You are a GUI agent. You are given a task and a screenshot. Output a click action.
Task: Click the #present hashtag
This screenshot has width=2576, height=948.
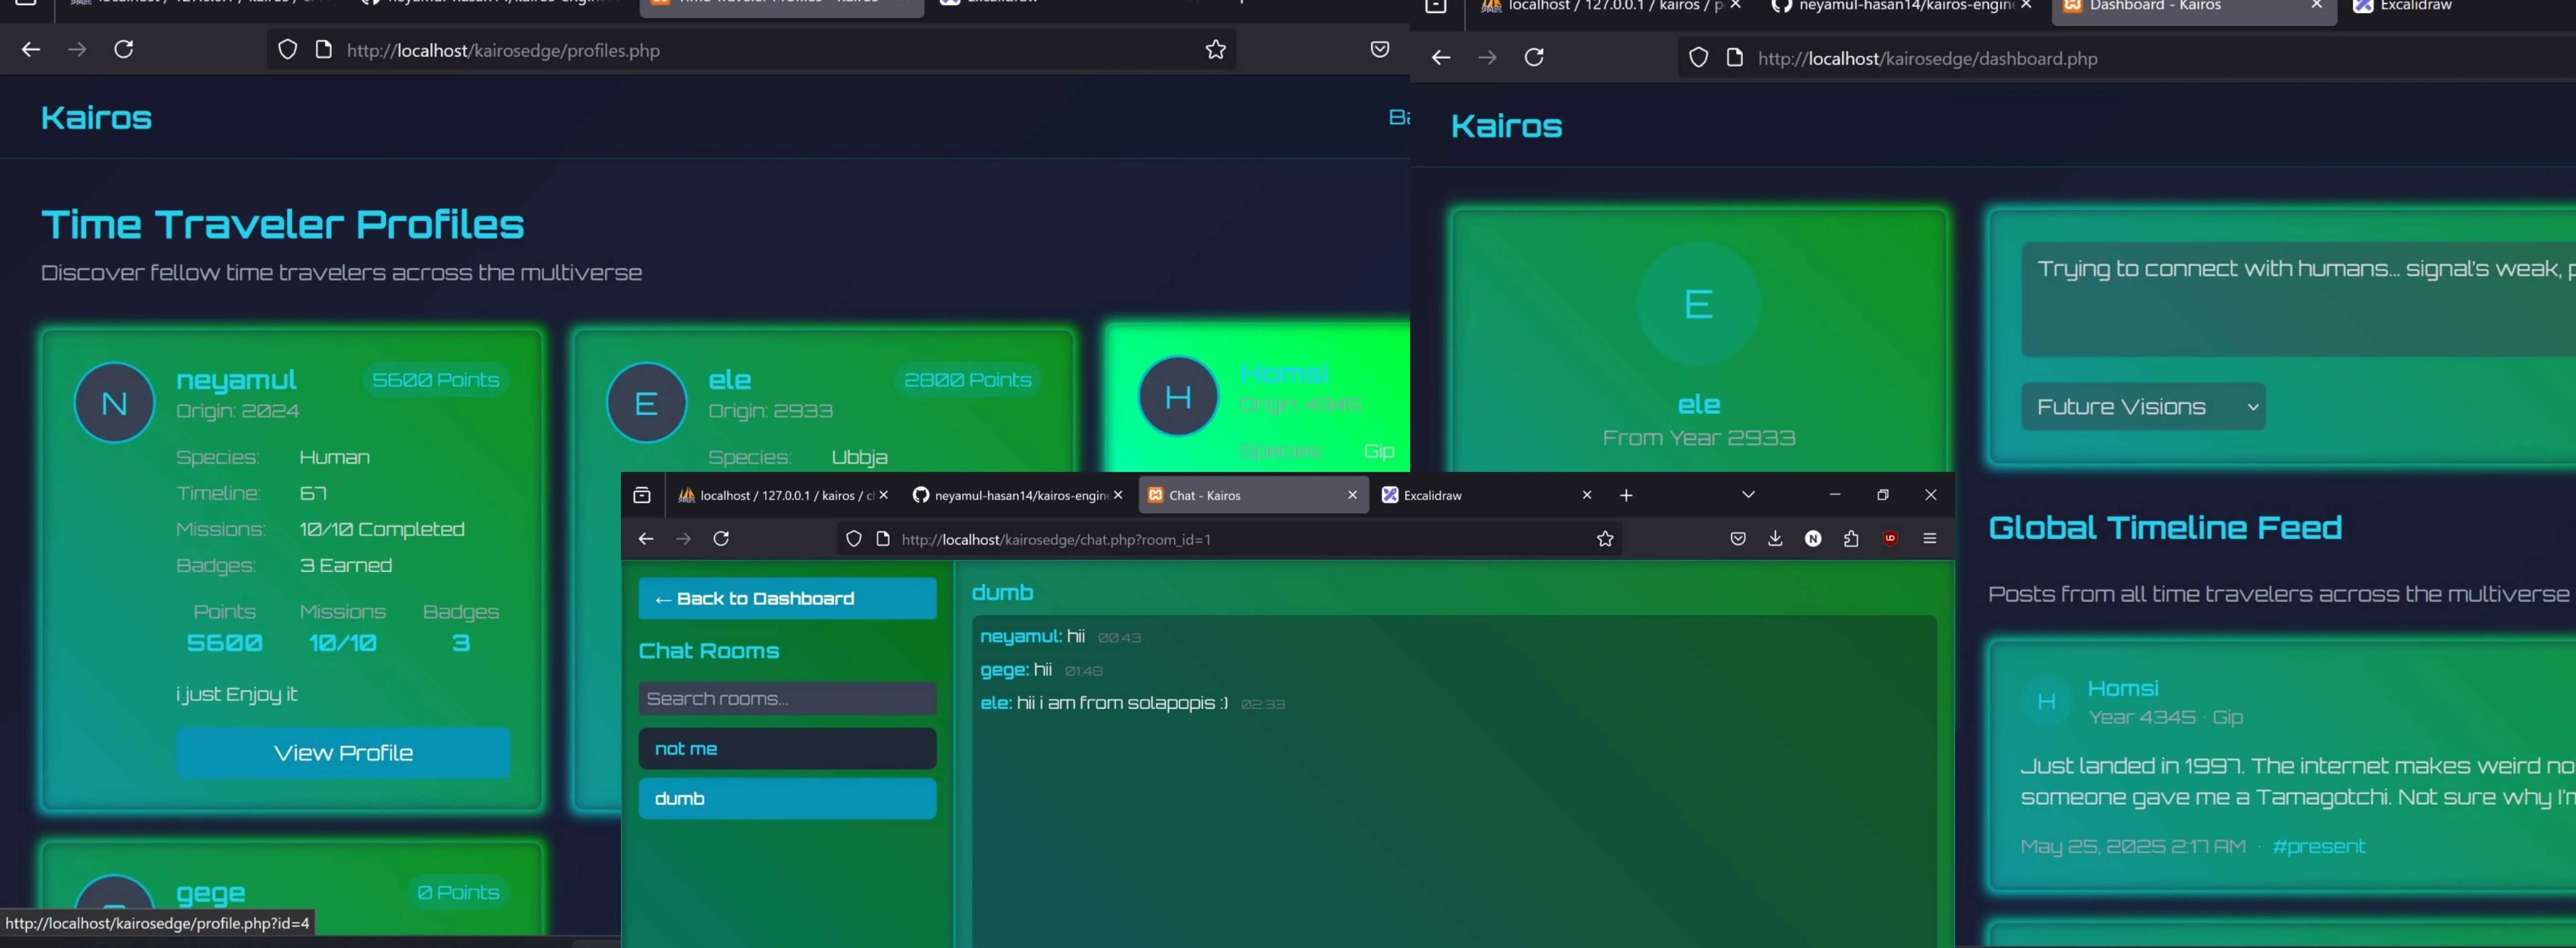[x=2319, y=846]
